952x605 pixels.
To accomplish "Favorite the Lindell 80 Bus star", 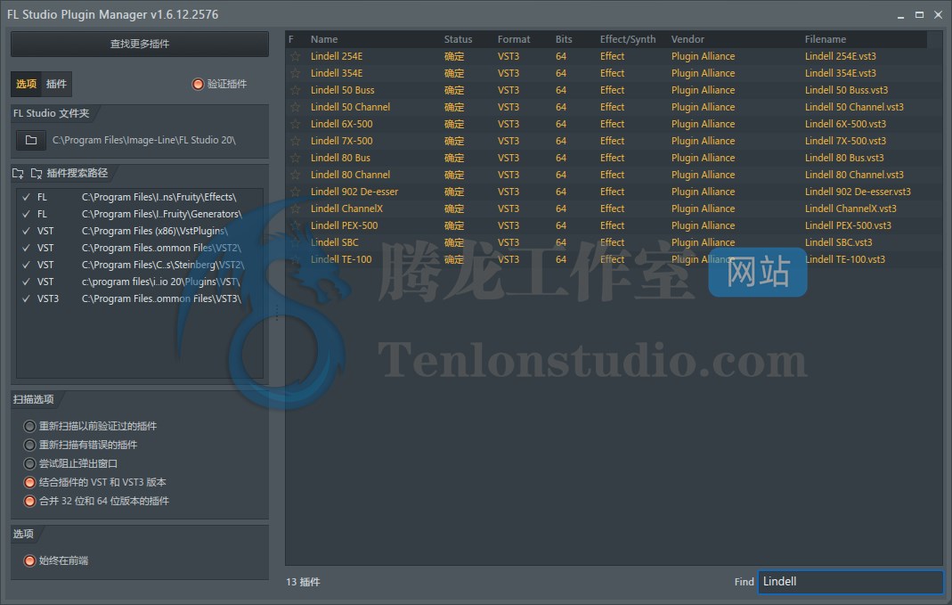I will coord(296,158).
